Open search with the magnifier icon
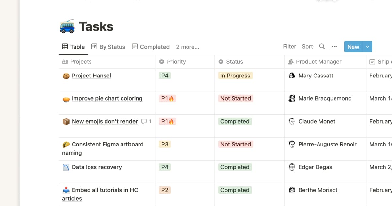392x206 pixels. click(x=322, y=47)
